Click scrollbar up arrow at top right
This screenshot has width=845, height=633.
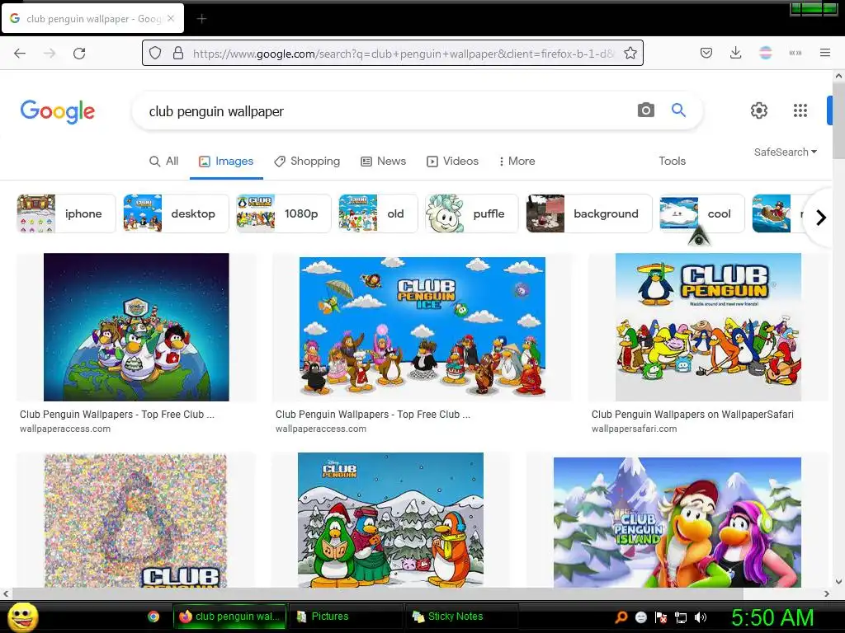click(x=838, y=77)
